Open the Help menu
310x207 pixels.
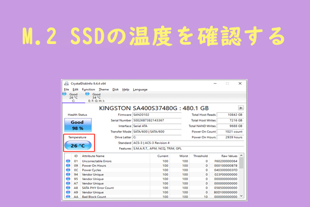(126, 90)
